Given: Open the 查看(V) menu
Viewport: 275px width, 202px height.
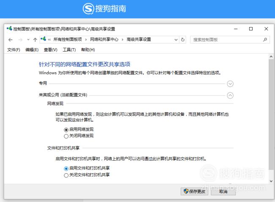Looking at the screenshot, I should point(50,50).
